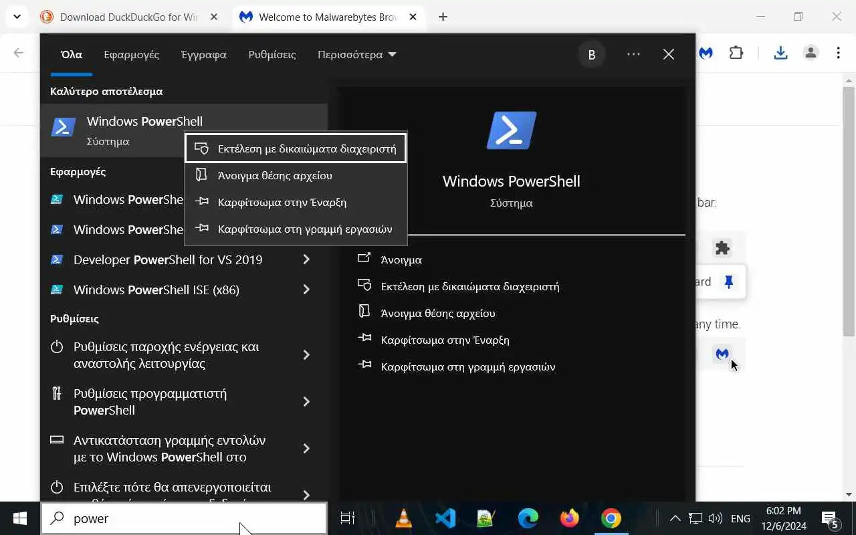
Task: Expand Ρυθμίσεις προγραμματιστή PowerShell arrow
Action: 306,402
